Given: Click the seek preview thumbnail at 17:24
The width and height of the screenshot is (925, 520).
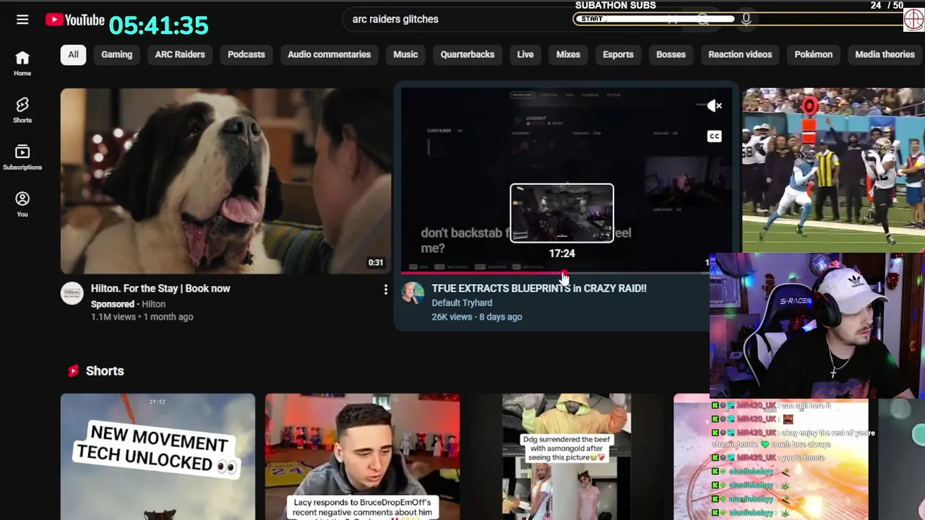Looking at the screenshot, I should click(x=562, y=213).
